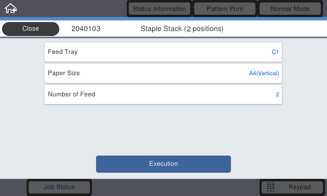Tap the C1 feed tray value
The image size is (327, 196).
point(275,52)
